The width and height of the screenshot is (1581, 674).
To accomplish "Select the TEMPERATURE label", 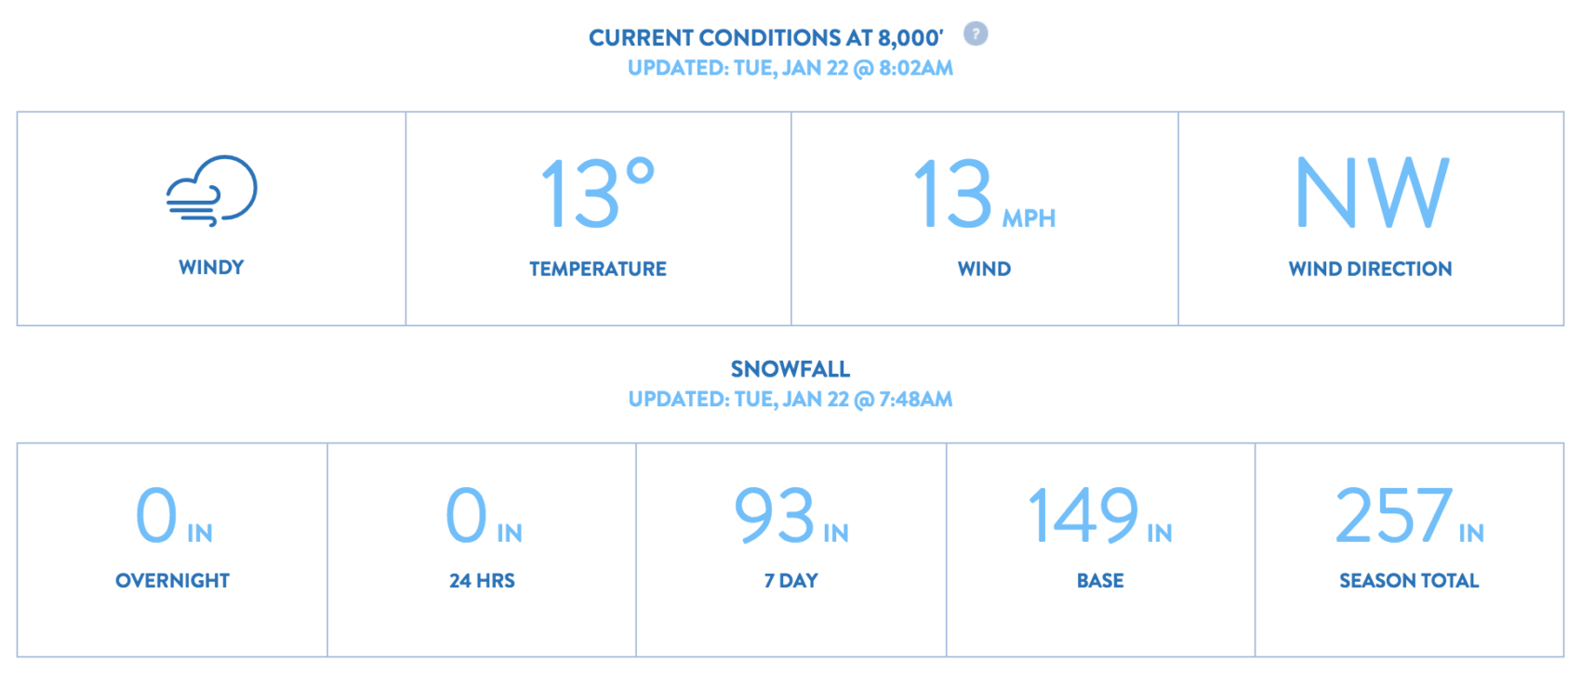I will click(598, 269).
